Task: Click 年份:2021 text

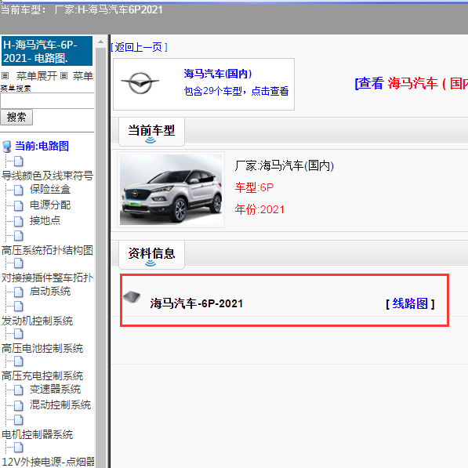Action: point(259,209)
